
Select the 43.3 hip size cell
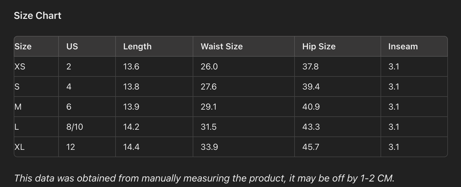pos(311,127)
